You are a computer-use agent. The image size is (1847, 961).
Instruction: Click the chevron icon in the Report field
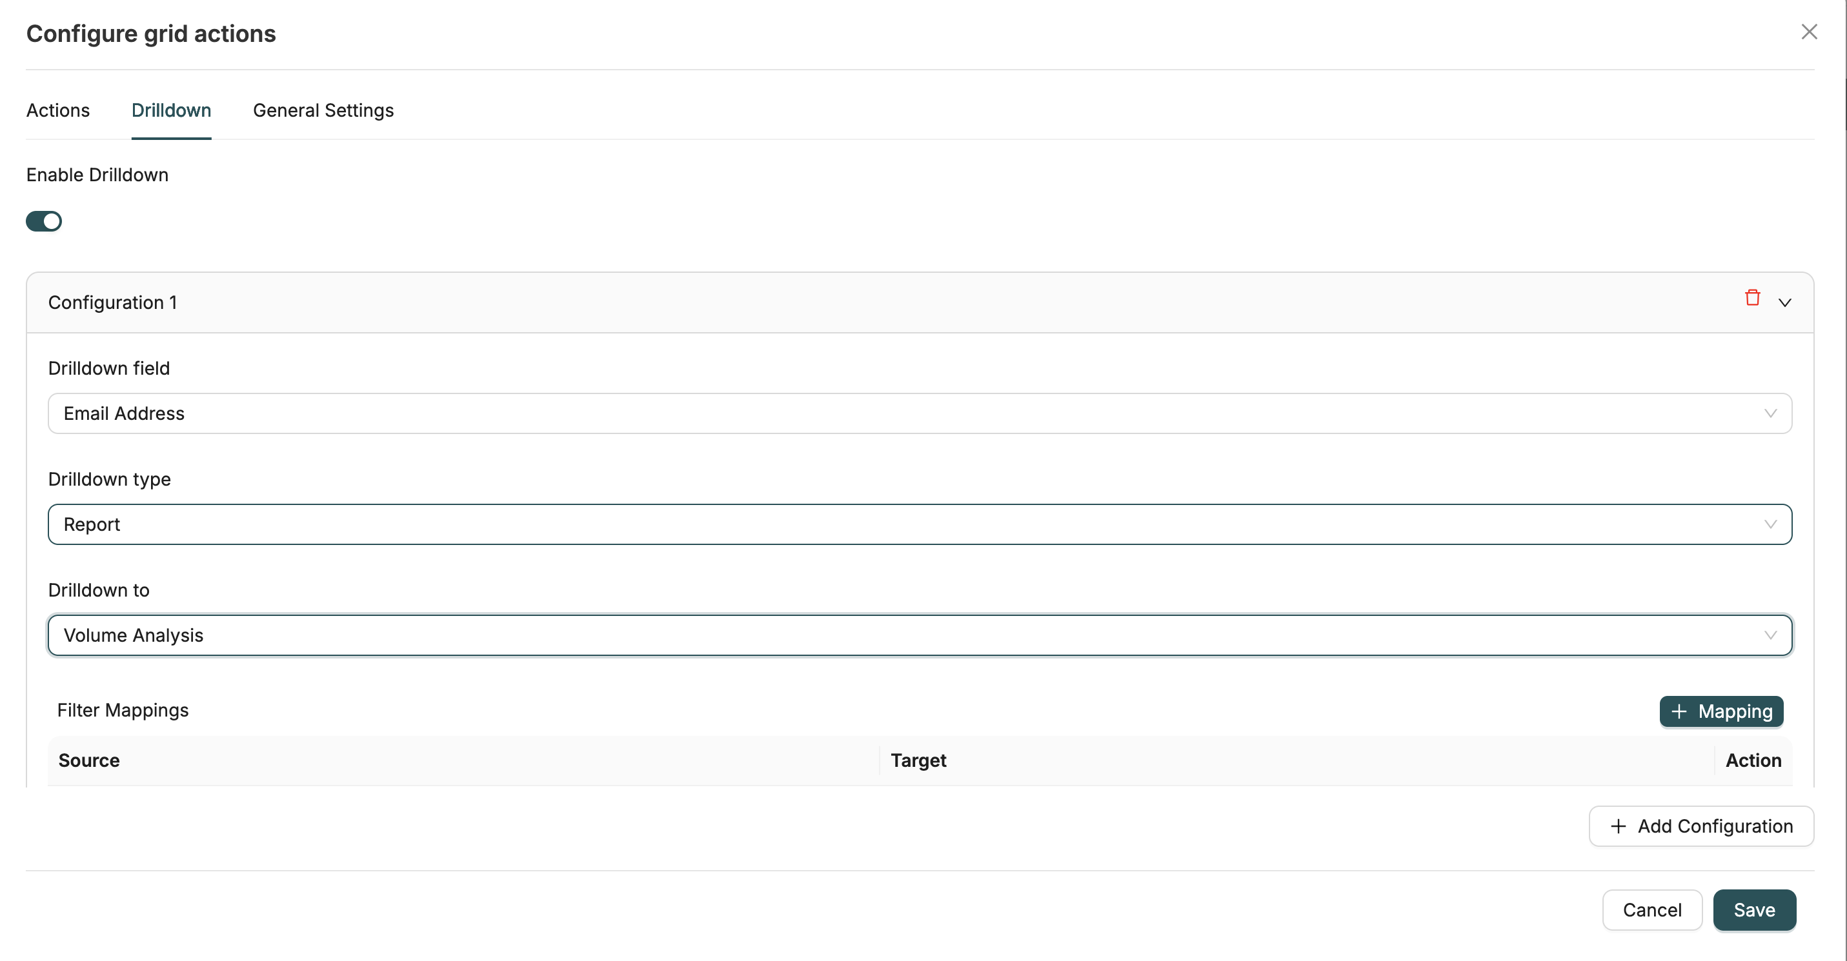pyautogui.click(x=1770, y=524)
